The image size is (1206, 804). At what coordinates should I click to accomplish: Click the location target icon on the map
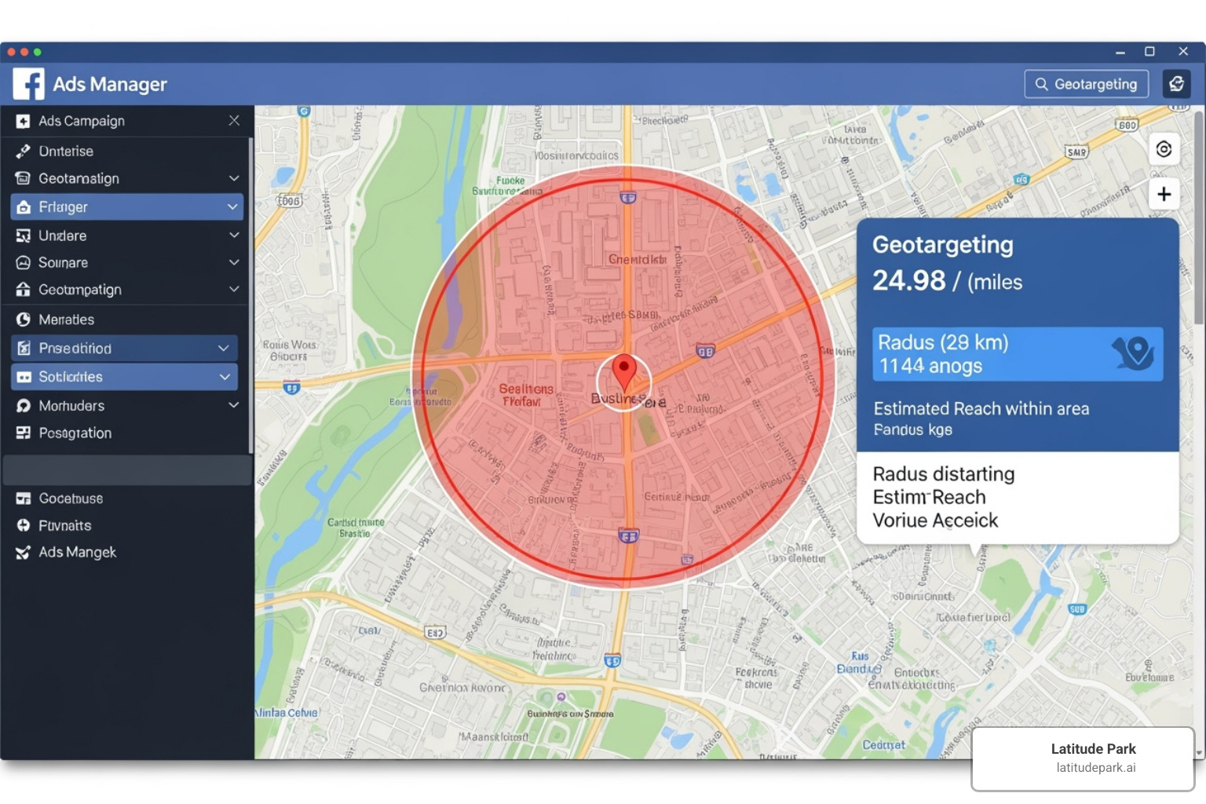pyautogui.click(x=1164, y=148)
